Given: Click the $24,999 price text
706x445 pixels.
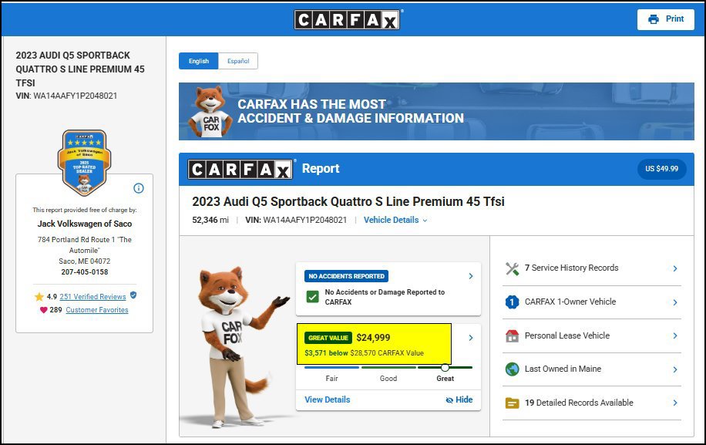Looking at the screenshot, I should (373, 338).
